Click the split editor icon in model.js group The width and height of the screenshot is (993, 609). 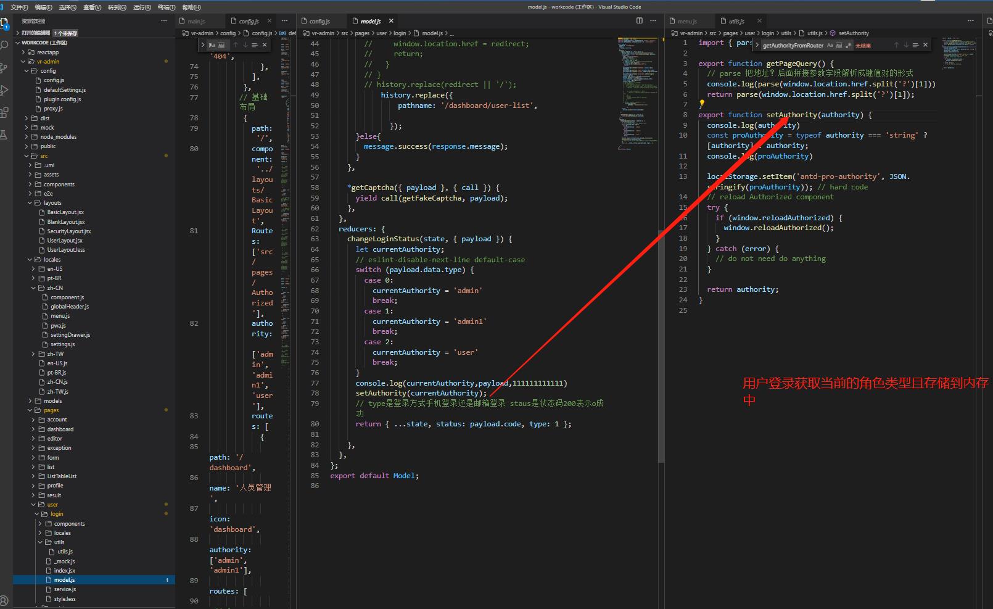(640, 21)
